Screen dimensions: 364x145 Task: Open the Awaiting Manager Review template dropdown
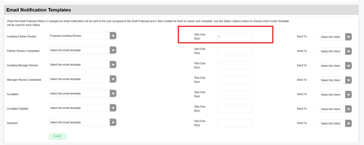tap(82, 65)
